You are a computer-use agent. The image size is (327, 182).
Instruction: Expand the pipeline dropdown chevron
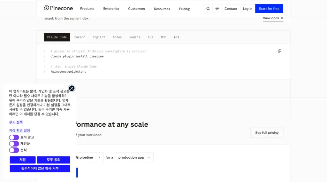pos(99,157)
